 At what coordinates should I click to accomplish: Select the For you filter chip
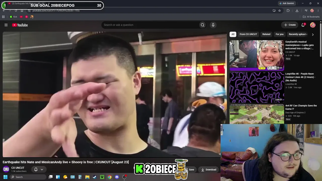click(279, 34)
